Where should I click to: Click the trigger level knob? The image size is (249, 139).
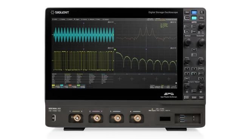[x=202, y=26]
